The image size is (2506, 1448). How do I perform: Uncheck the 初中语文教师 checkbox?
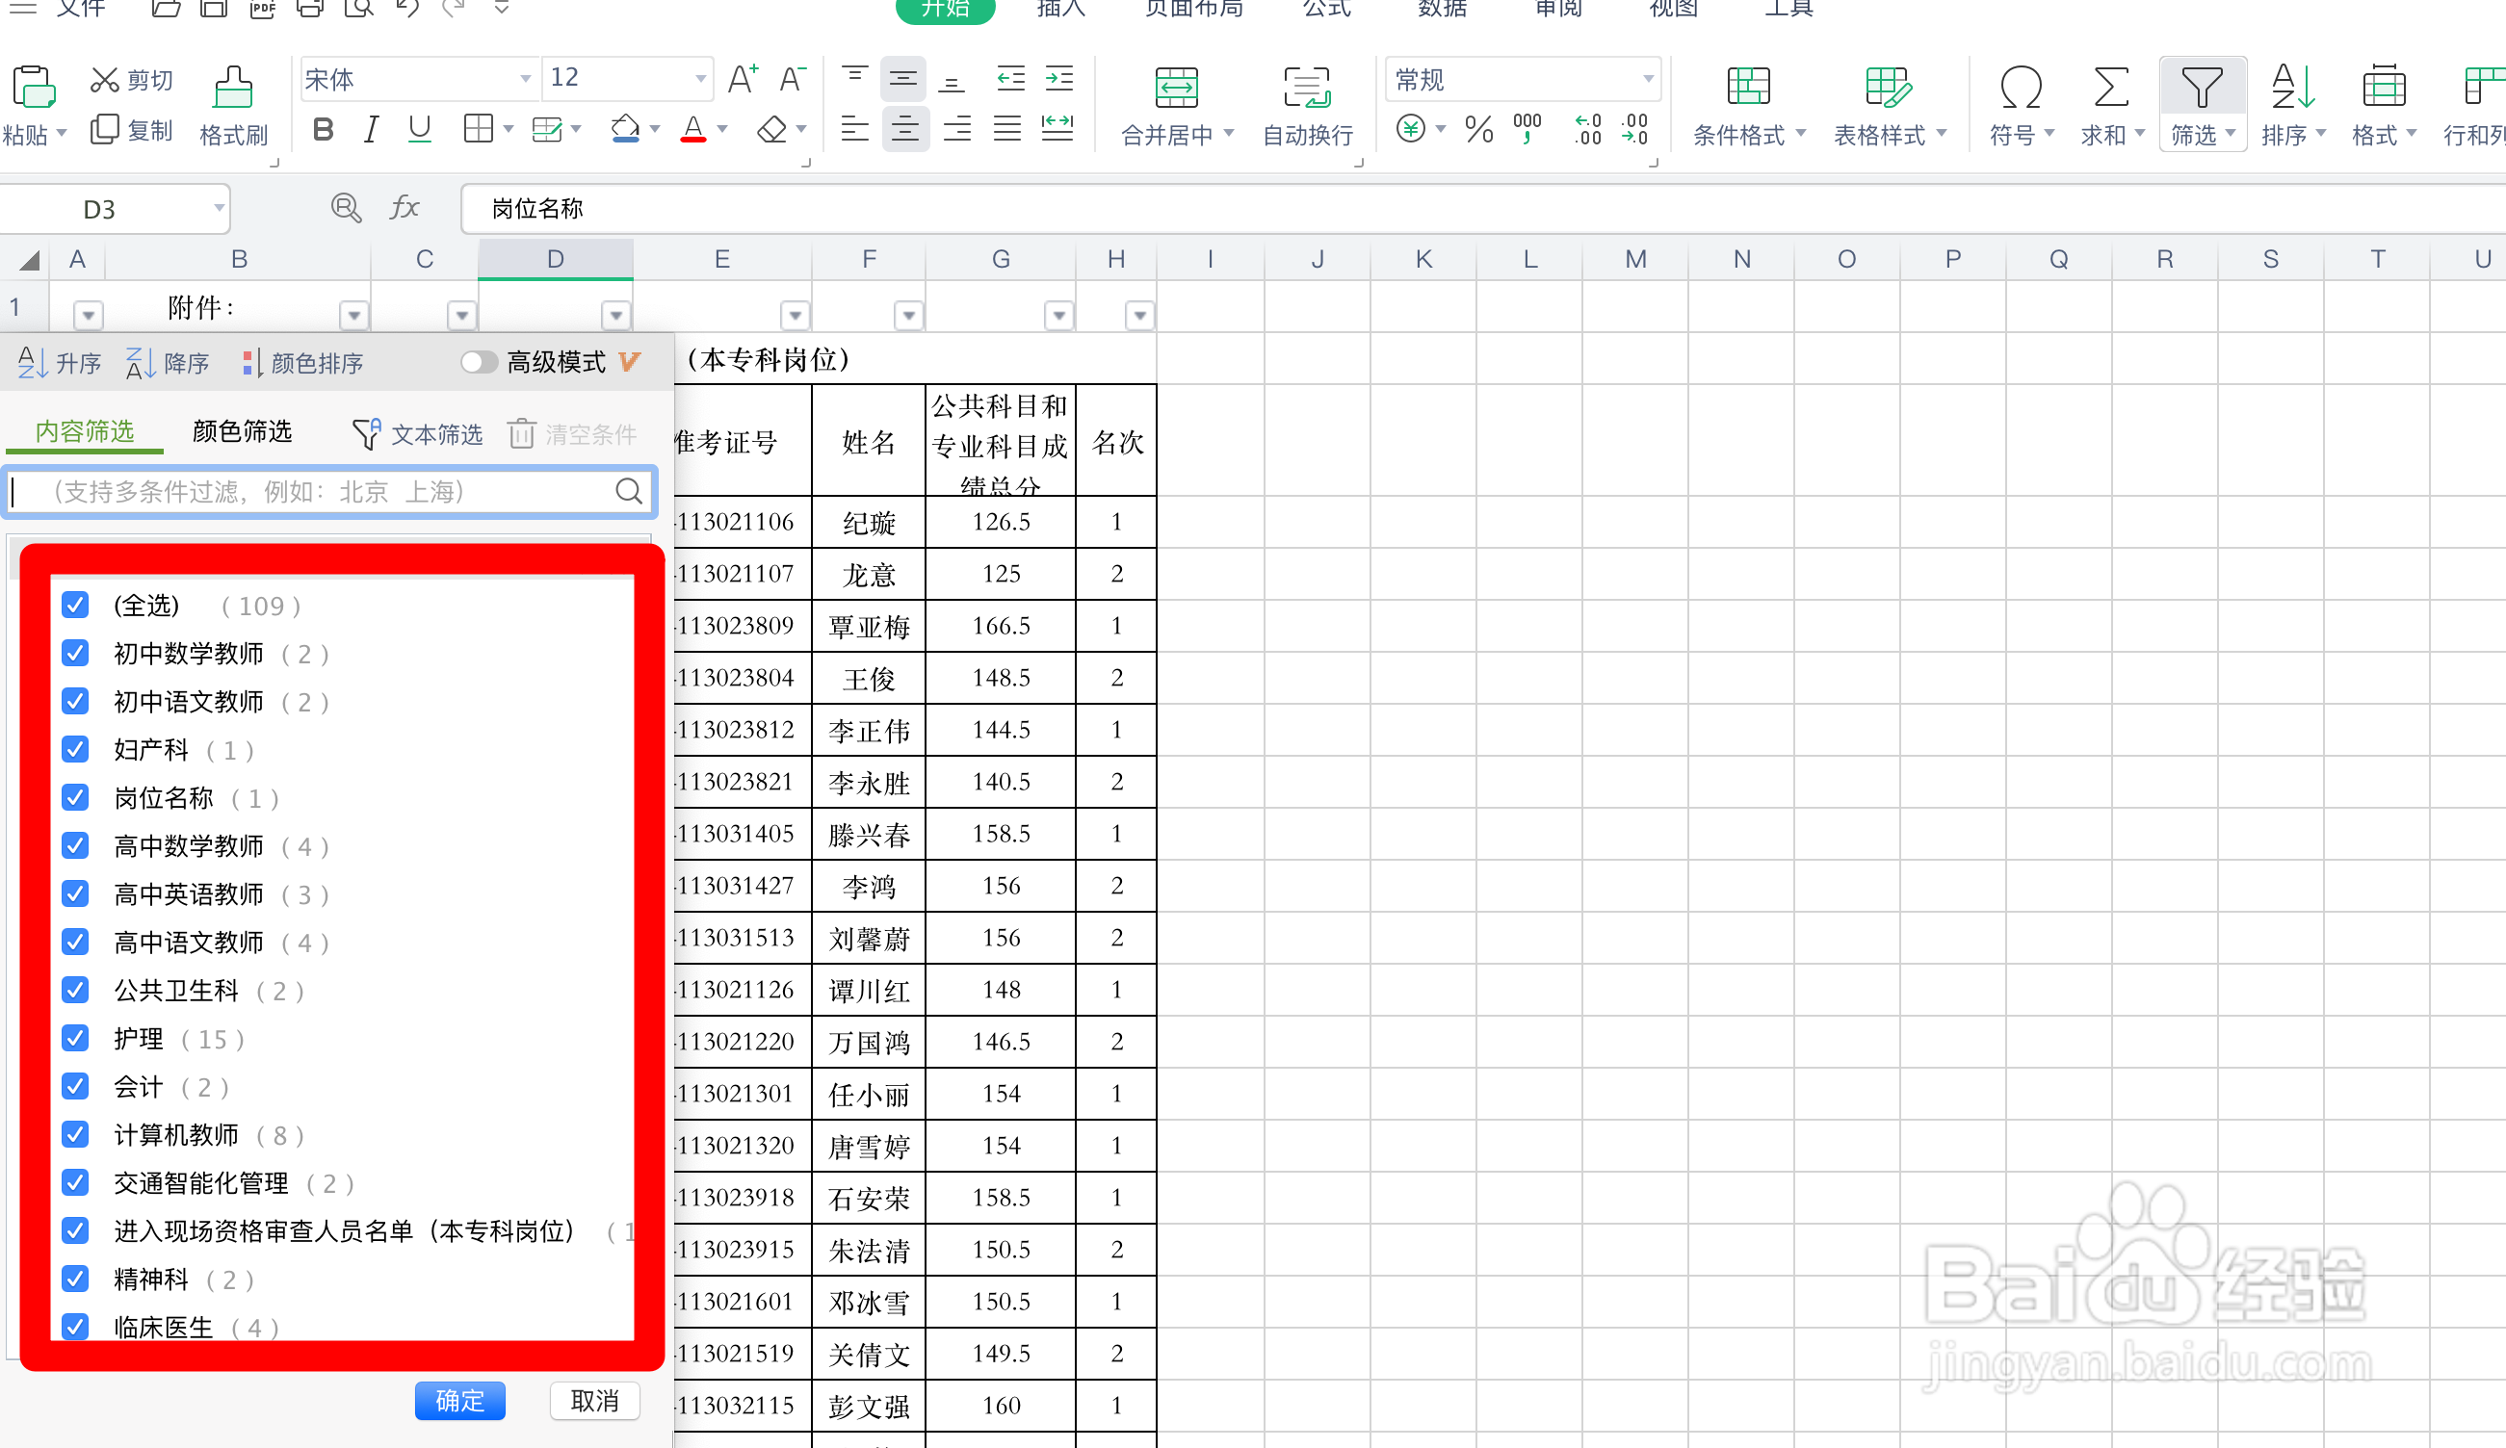coord(75,701)
